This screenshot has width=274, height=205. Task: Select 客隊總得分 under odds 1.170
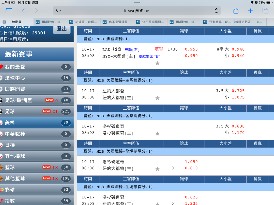point(238,133)
